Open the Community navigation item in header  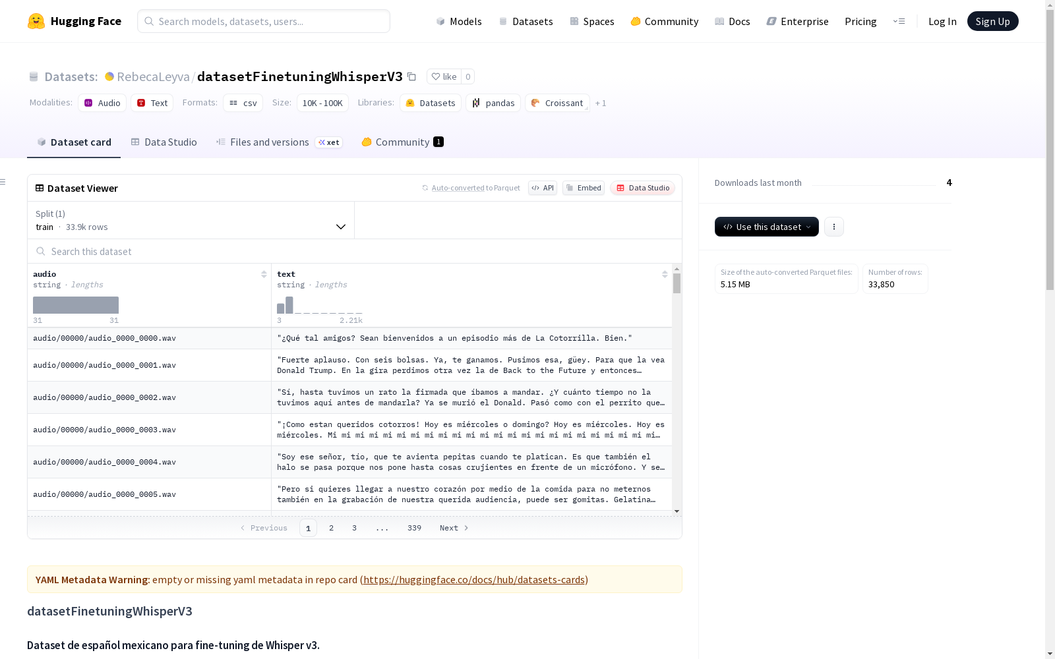665,21
